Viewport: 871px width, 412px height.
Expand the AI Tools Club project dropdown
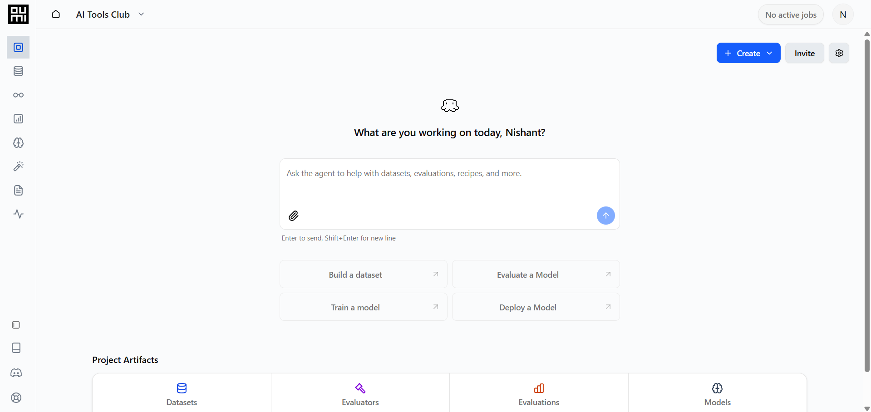coord(141,14)
